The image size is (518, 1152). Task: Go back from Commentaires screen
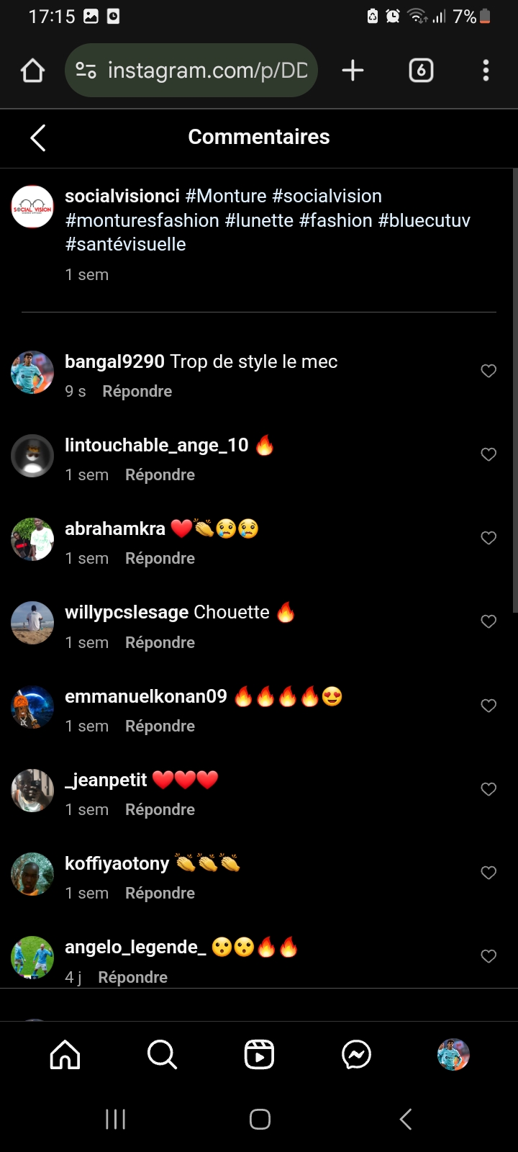38,138
